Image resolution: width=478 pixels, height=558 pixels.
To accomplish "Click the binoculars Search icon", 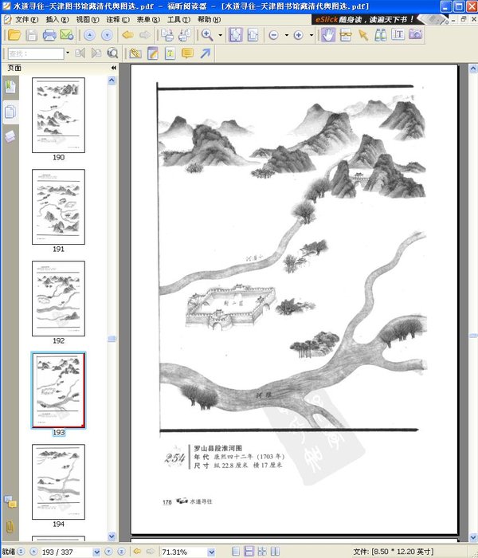I will [381, 35].
